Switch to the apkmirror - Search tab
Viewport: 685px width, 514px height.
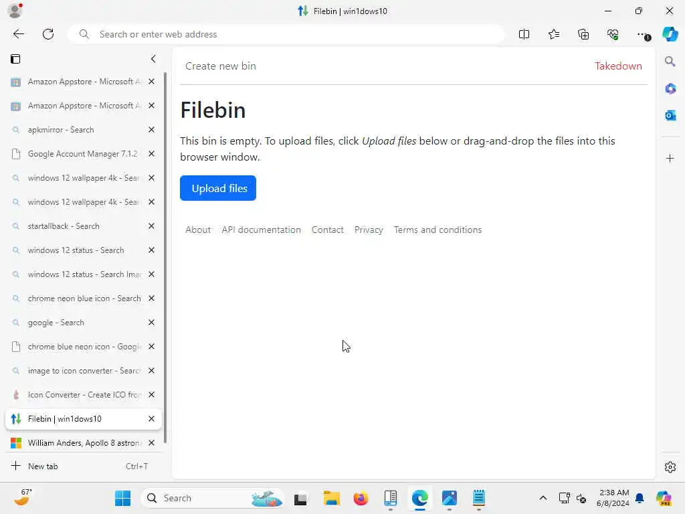tap(83, 130)
